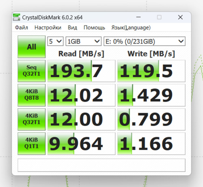
Task: Open the Помощь menu
Action: [94, 28]
